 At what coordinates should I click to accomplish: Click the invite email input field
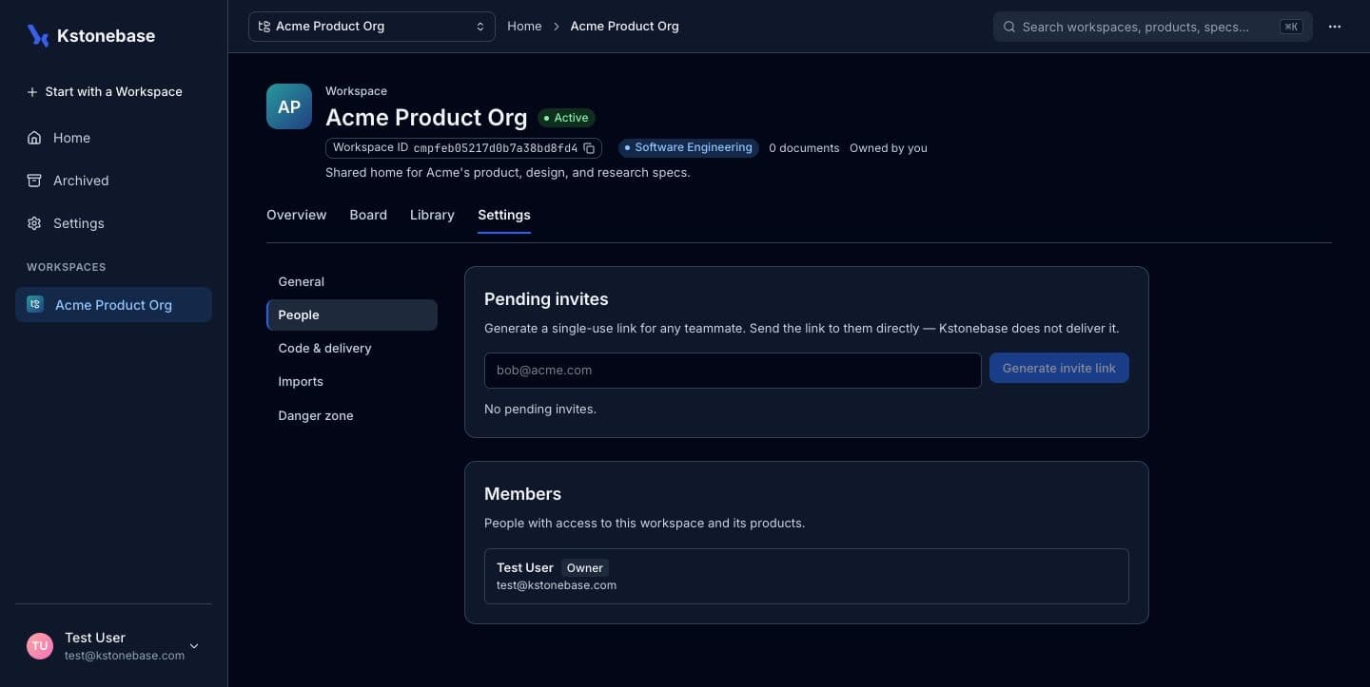click(733, 371)
